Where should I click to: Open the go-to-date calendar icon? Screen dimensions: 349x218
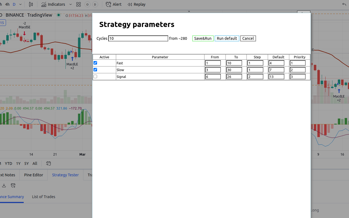click(x=48, y=163)
